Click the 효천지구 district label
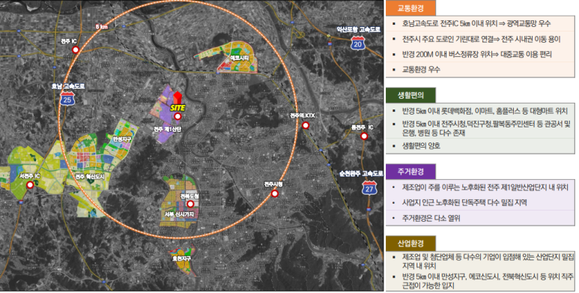 coord(182,259)
